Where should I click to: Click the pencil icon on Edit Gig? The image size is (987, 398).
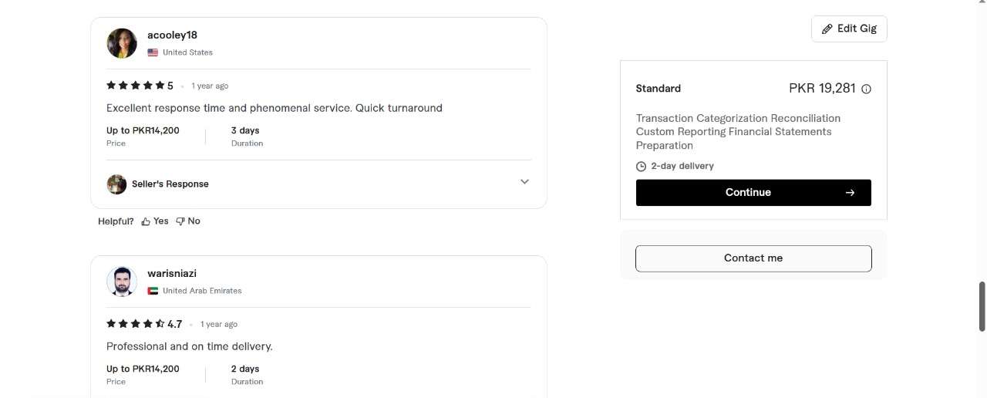click(x=827, y=29)
